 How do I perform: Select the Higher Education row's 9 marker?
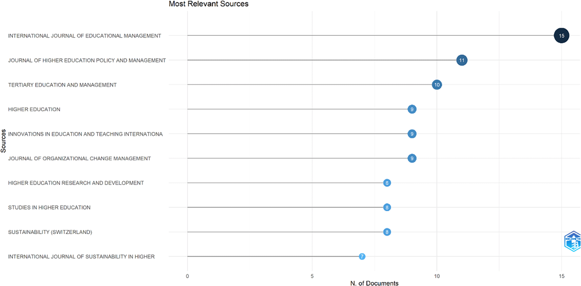[x=412, y=109]
